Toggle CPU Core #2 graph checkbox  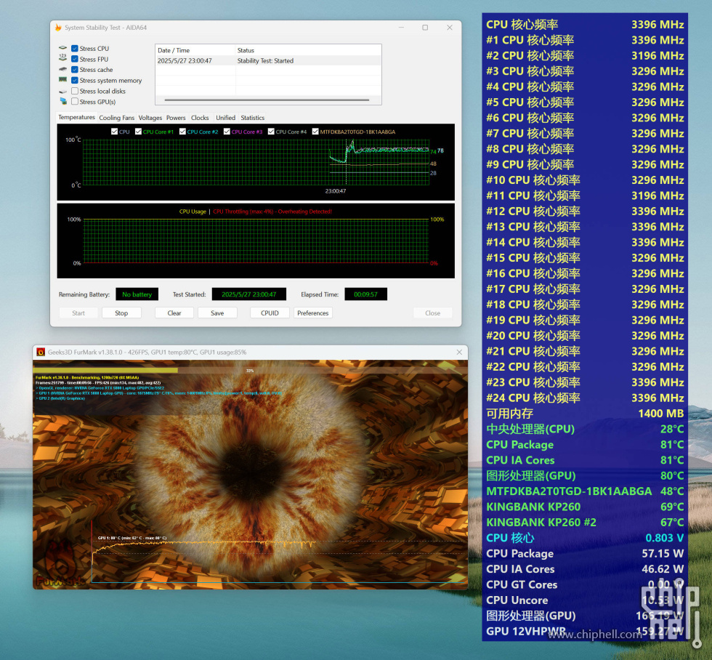[182, 132]
